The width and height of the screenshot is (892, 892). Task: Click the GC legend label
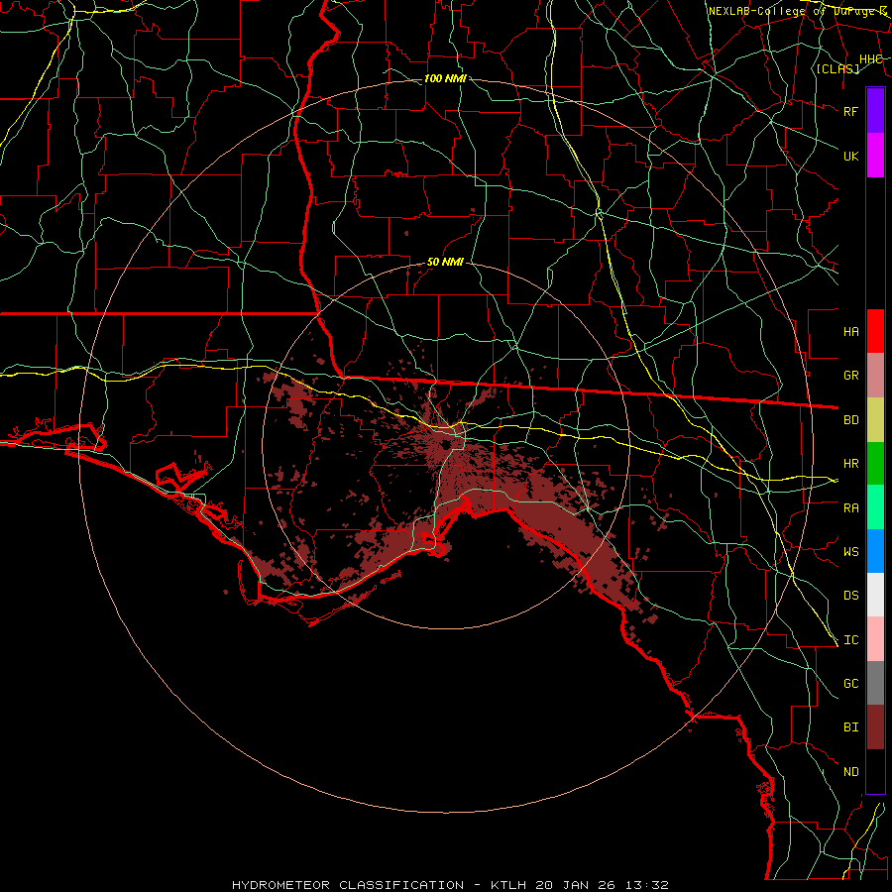(x=850, y=684)
